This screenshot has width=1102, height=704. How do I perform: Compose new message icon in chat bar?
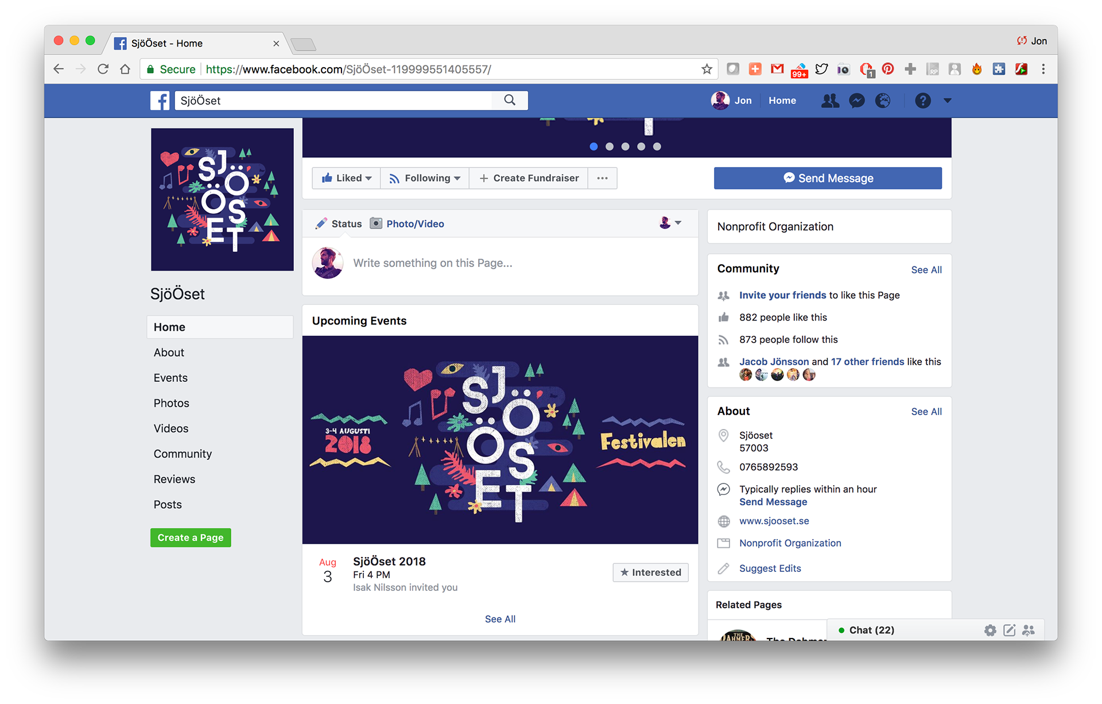coord(1010,630)
